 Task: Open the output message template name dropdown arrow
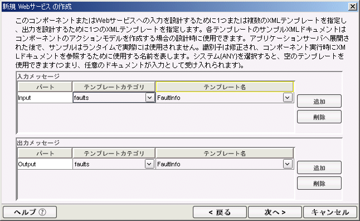(x=288, y=164)
